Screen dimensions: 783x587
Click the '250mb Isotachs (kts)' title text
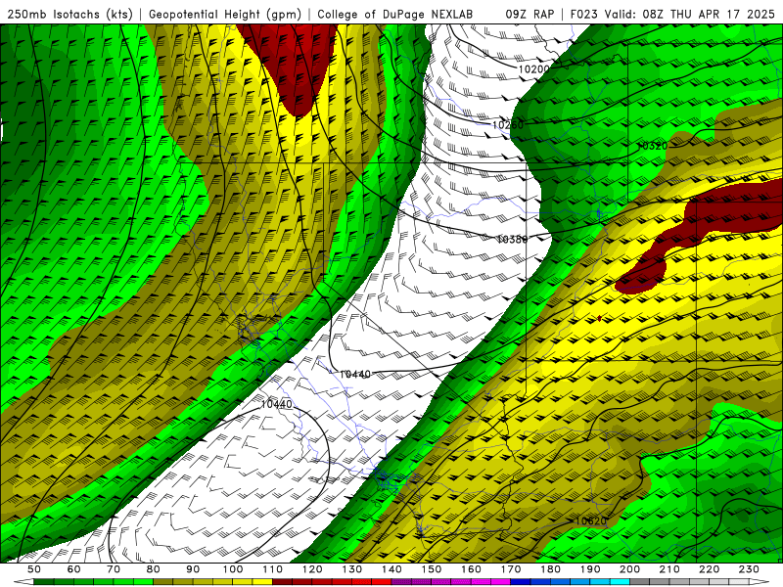[69, 15]
